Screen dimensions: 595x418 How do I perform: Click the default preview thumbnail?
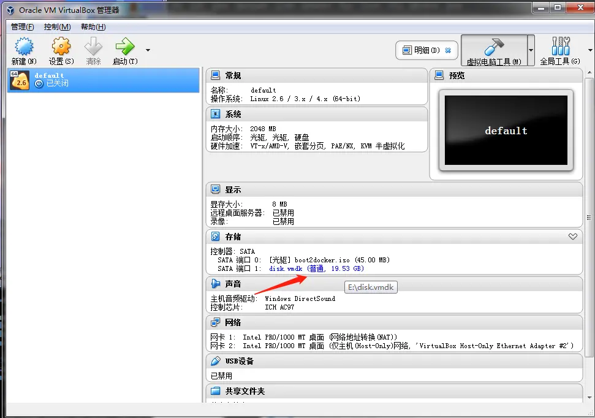506,130
